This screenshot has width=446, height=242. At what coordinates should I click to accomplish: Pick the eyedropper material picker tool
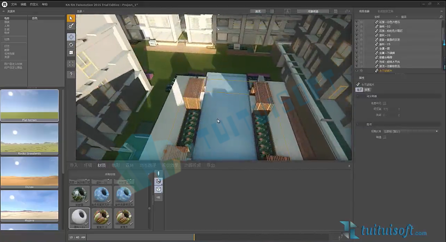(x=71, y=26)
